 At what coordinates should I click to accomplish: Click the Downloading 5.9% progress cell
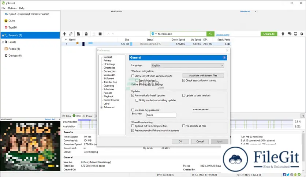pyautogui.click(x=150, y=44)
